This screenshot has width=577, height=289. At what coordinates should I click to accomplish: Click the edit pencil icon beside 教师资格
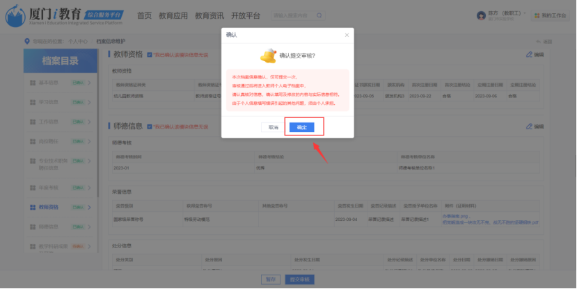tap(529, 54)
